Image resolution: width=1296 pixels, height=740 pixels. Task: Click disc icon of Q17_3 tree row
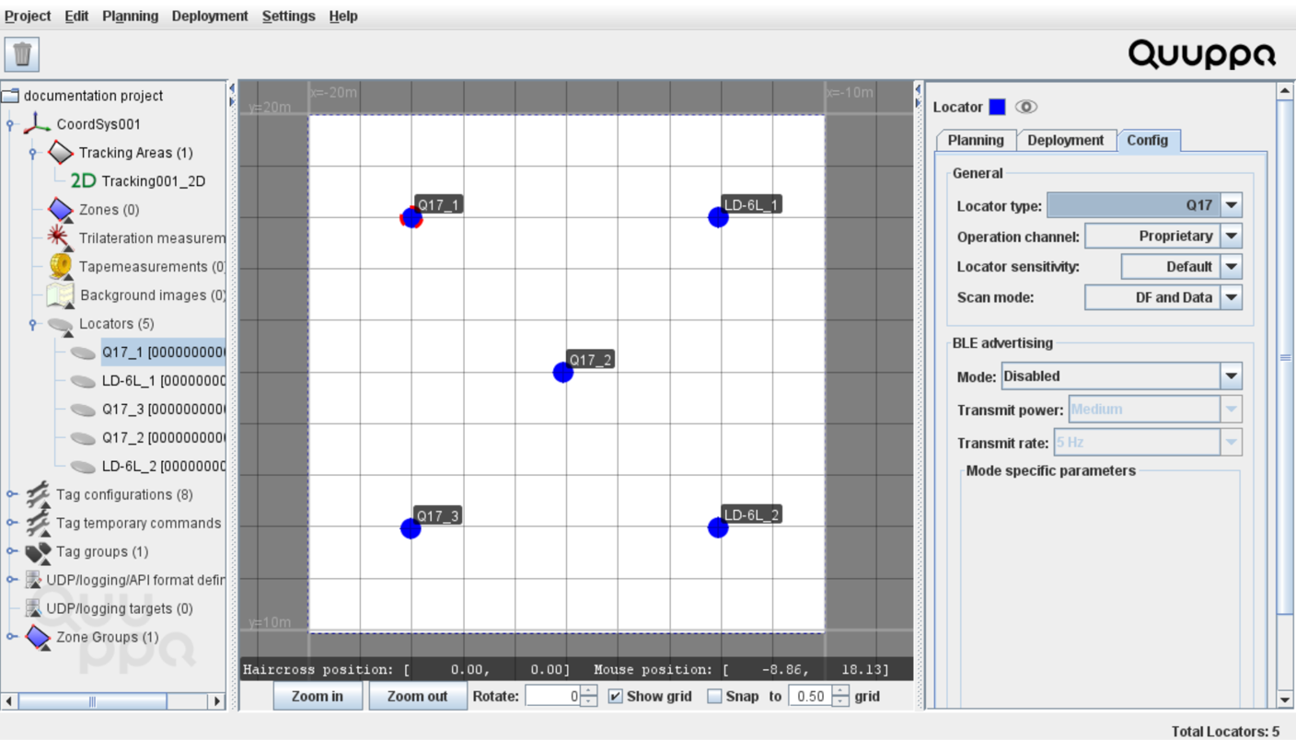coord(83,410)
